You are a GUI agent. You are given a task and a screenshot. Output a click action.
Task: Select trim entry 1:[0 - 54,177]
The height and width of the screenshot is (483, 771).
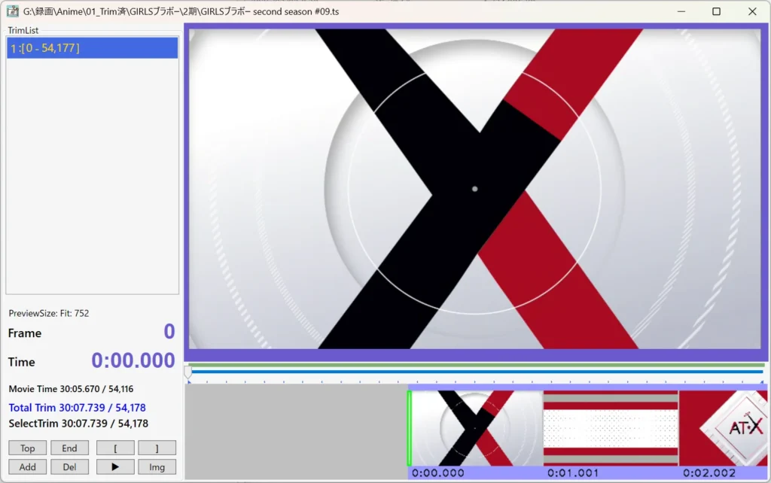(92, 48)
